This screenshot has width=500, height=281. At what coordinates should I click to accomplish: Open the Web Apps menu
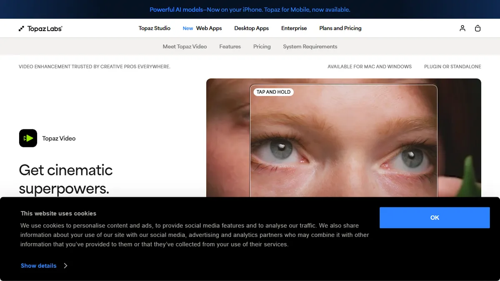[x=209, y=28]
